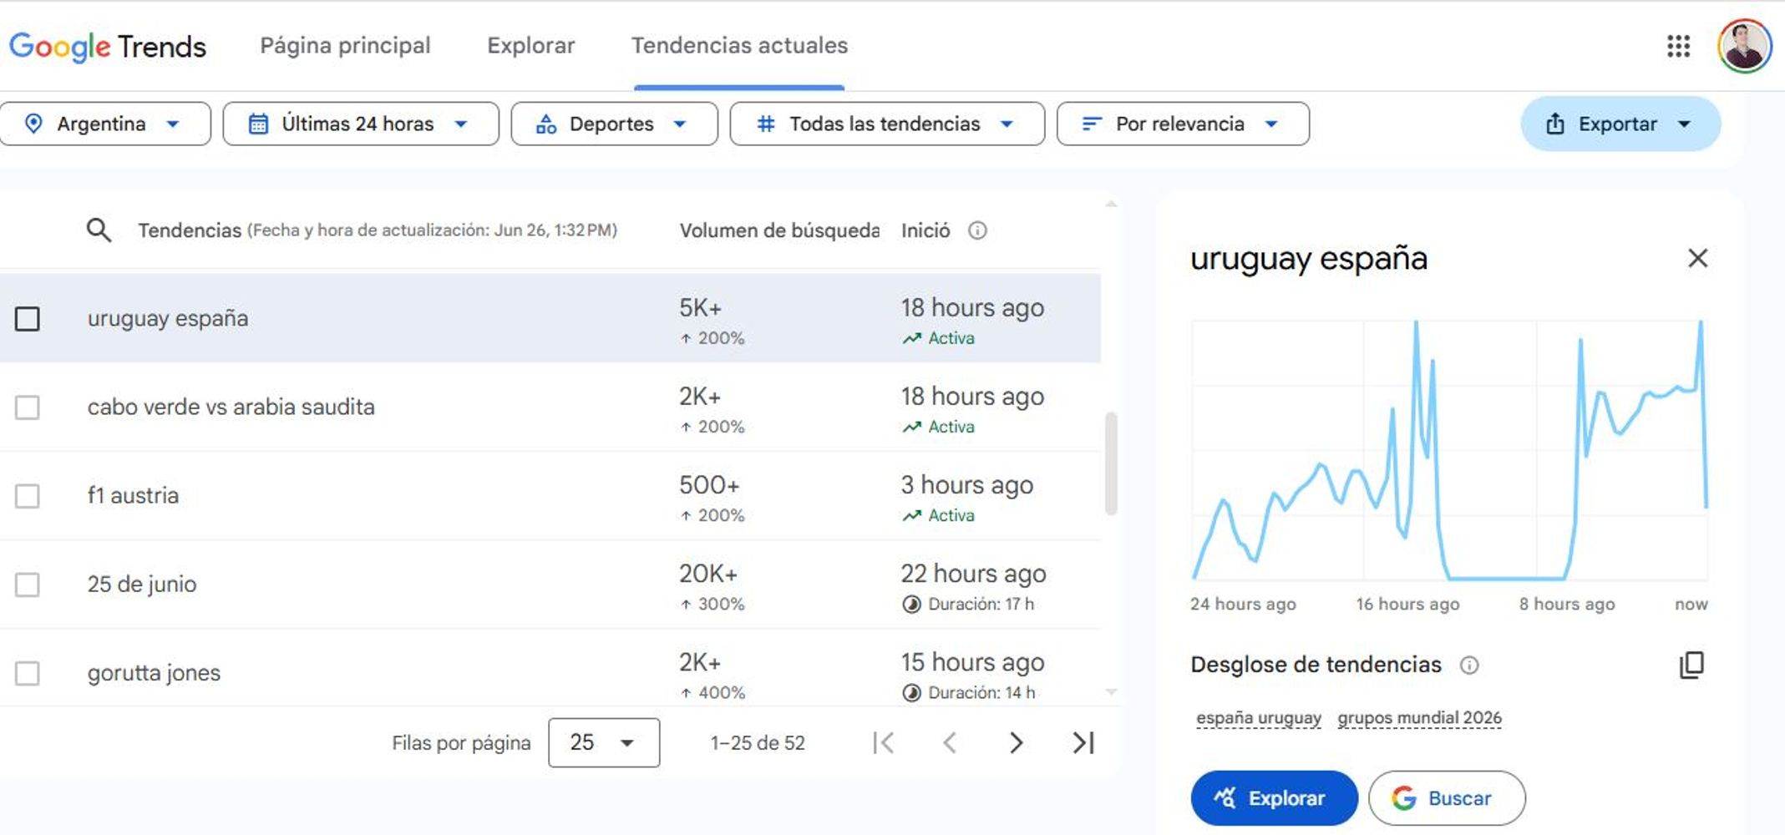Open the Deportes category dropdown
Screen dimensions: 1785x835
point(614,124)
